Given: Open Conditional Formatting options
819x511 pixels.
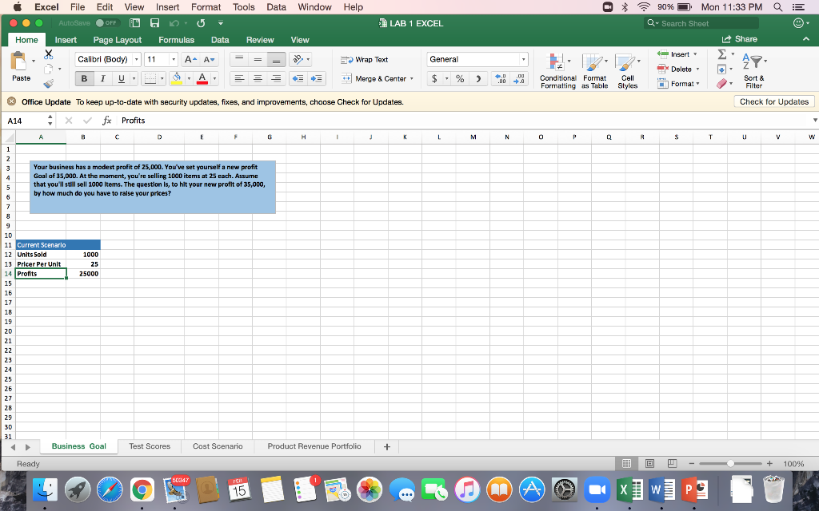Looking at the screenshot, I should (557, 69).
